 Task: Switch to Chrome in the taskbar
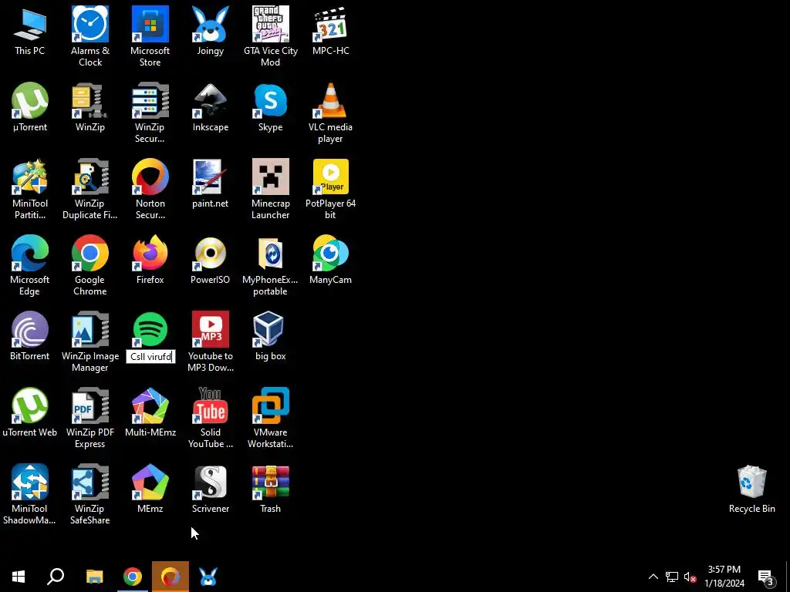pos(133,577)
